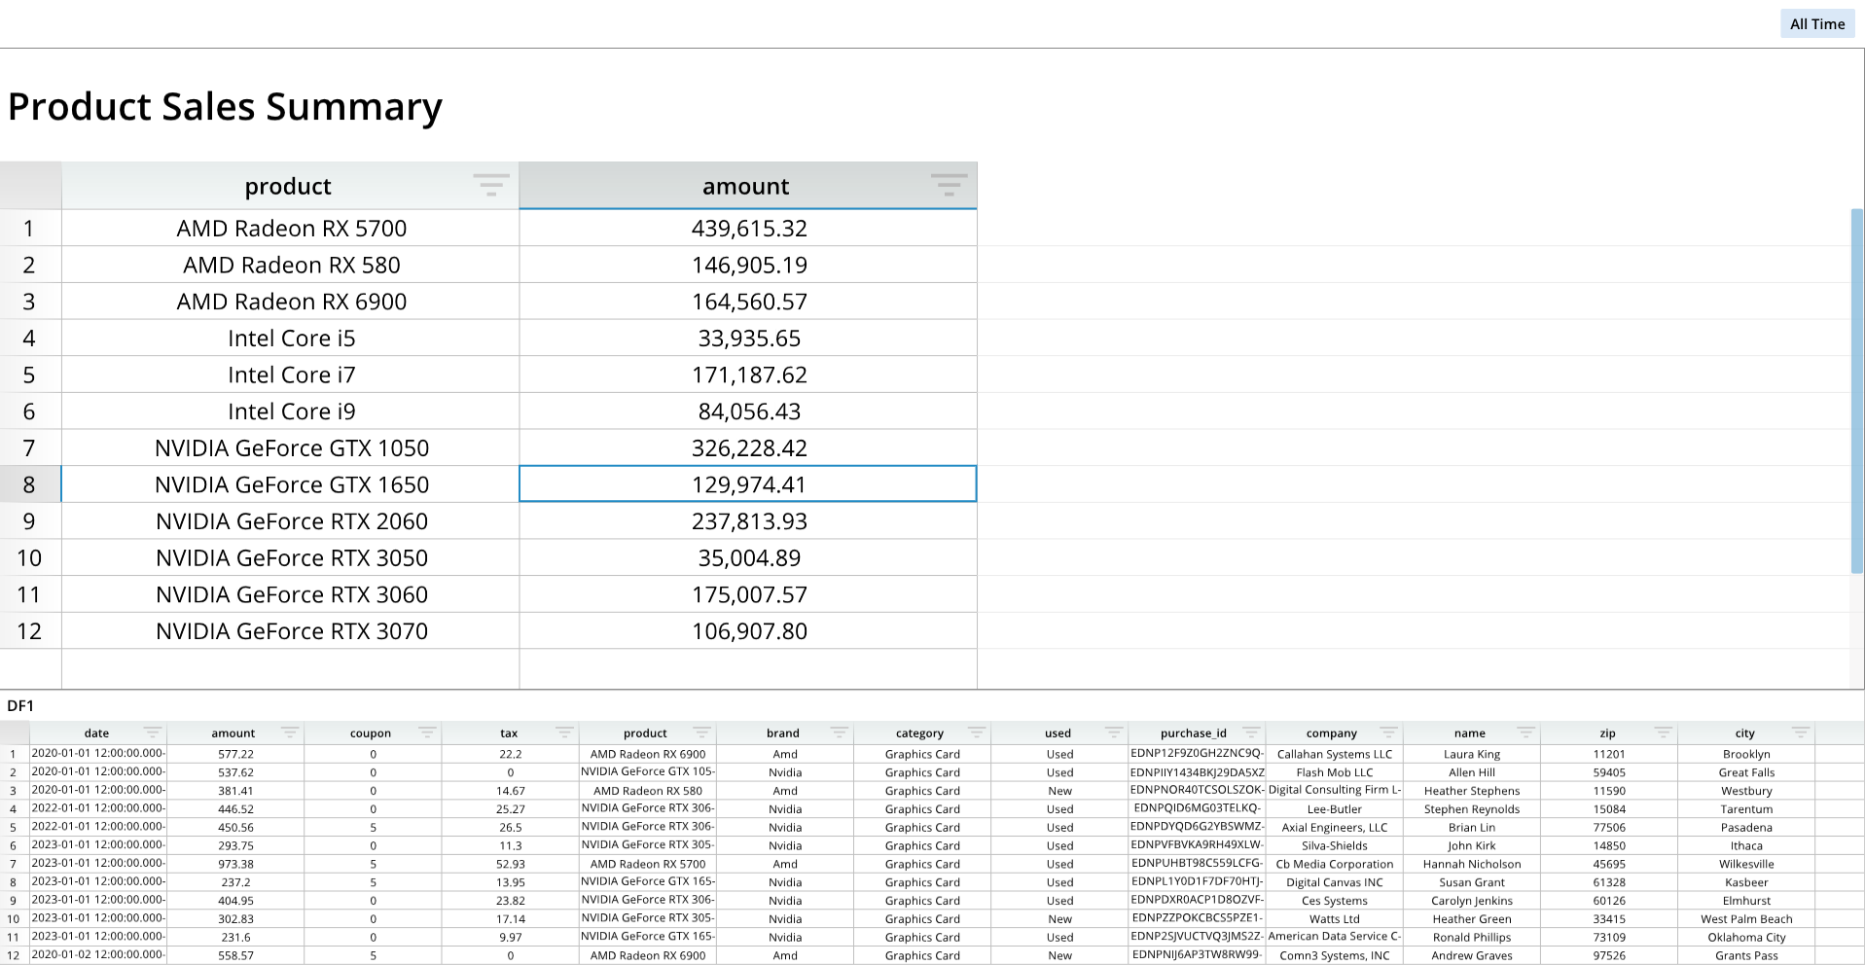This screenshot has height=965, width=1865.
Task: Select DF1 city cell Oklahoma City
Action: pos(1746,937)
